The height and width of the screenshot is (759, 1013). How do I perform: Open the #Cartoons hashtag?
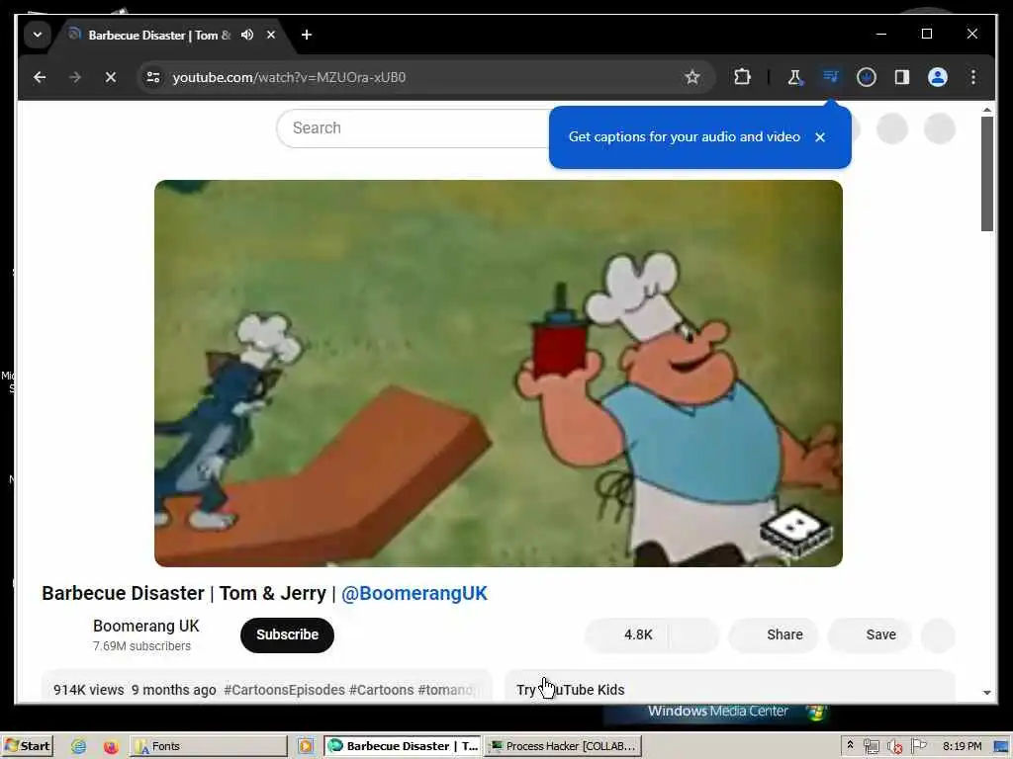click(x=381, y=690)
